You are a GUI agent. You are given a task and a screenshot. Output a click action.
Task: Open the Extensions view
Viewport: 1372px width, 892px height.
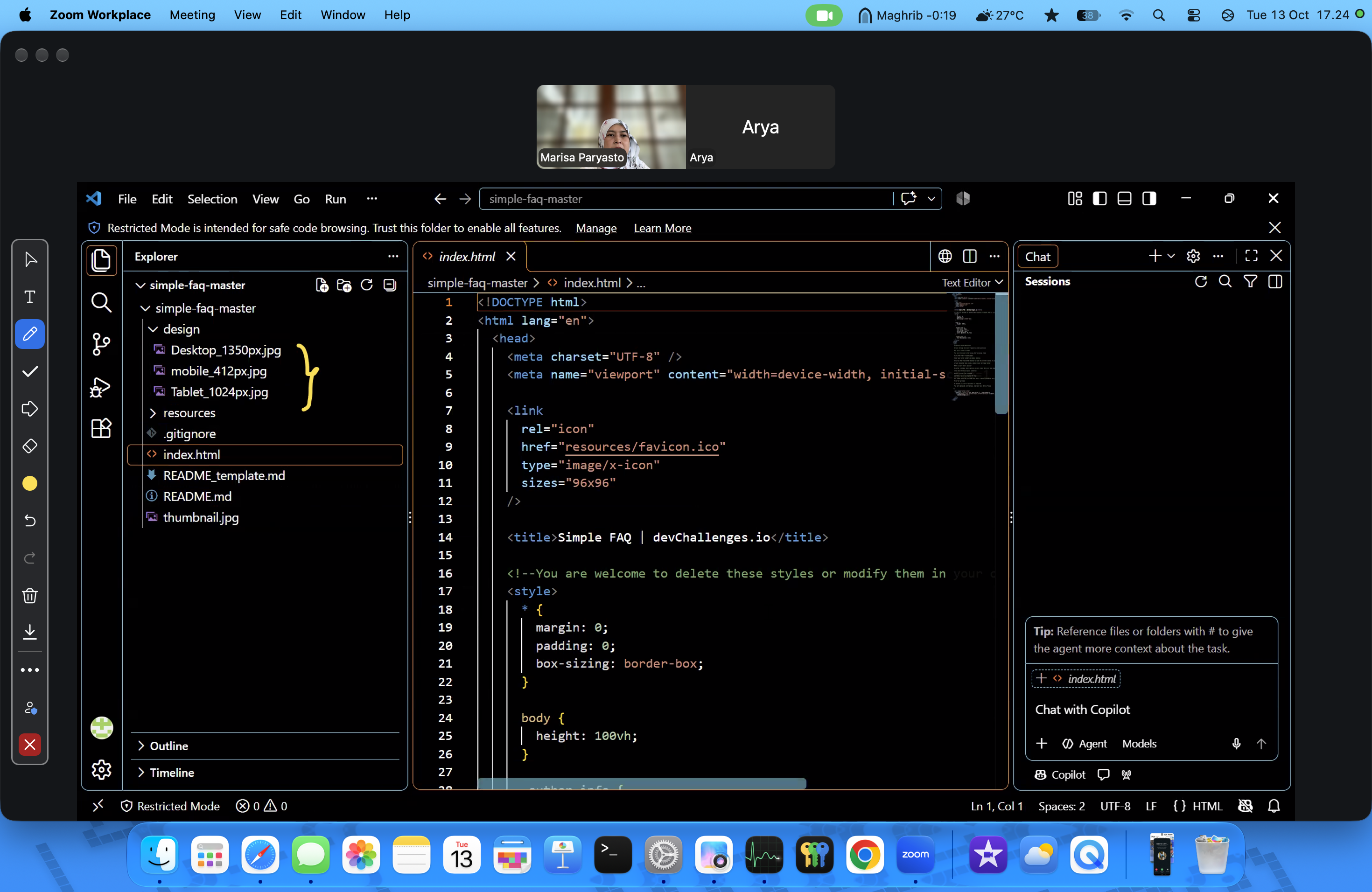pyautogui.click(x=101, y=428)
